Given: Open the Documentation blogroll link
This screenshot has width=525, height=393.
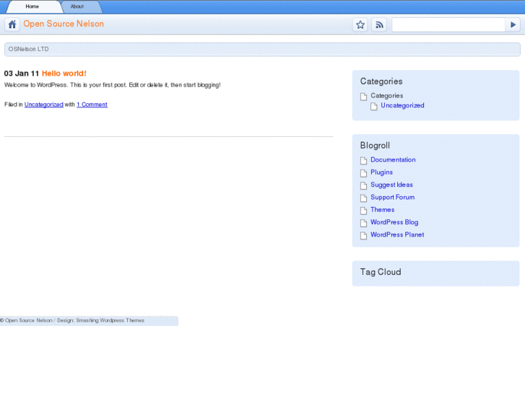Looking at the screenshot, I should click(x=393, y=160).
